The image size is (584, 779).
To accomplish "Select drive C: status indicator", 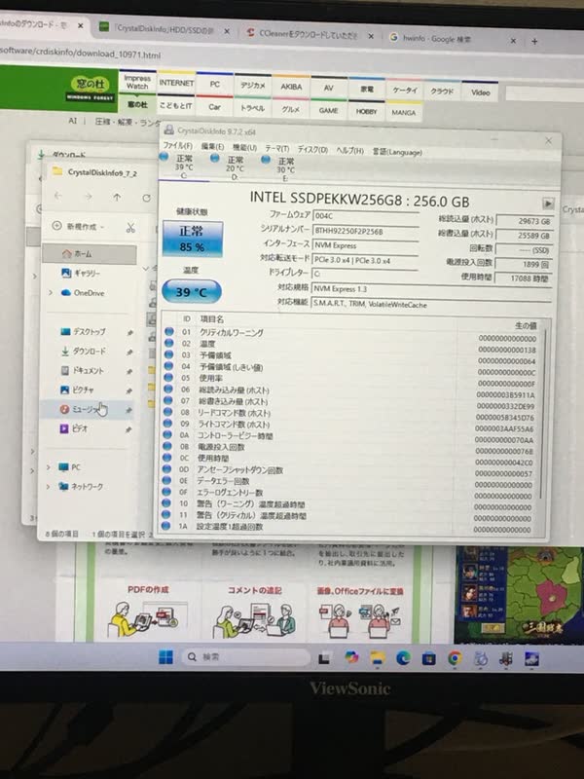I will [x=182, y=164].
